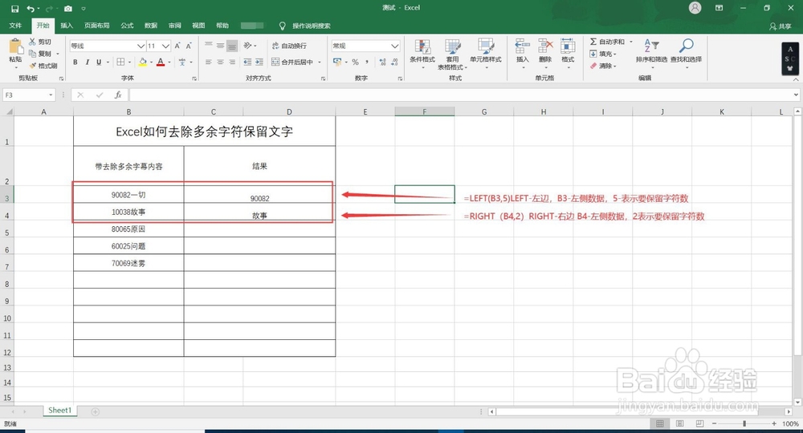The image size is (803, 433).
Task: Decrease font size with smaller A icon
Action: tap(189, 46)
